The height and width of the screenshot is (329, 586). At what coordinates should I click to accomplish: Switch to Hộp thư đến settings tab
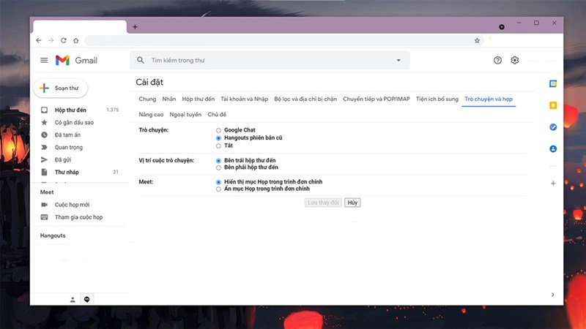pos(198,99)
